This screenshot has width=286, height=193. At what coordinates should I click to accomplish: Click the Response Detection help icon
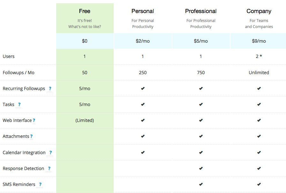(x=49, y=168)
